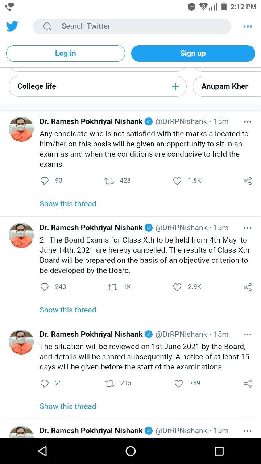Click the reply icon showing 21 replies
This screenshot has height=464, width=261.
44,383
